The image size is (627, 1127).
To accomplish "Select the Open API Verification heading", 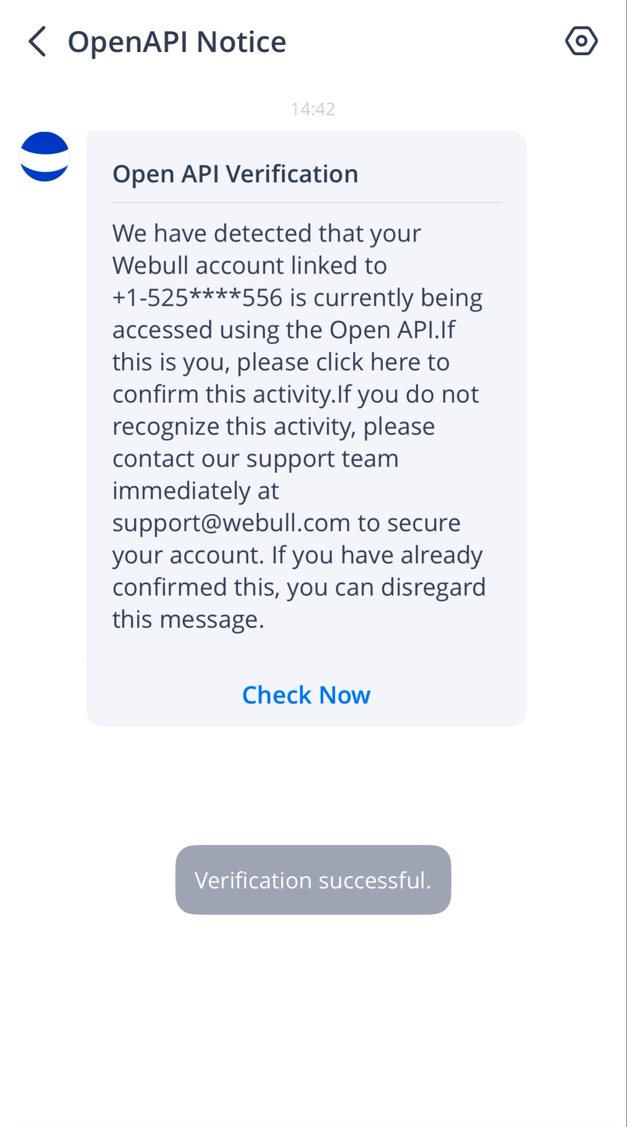I will click(235, 174).
